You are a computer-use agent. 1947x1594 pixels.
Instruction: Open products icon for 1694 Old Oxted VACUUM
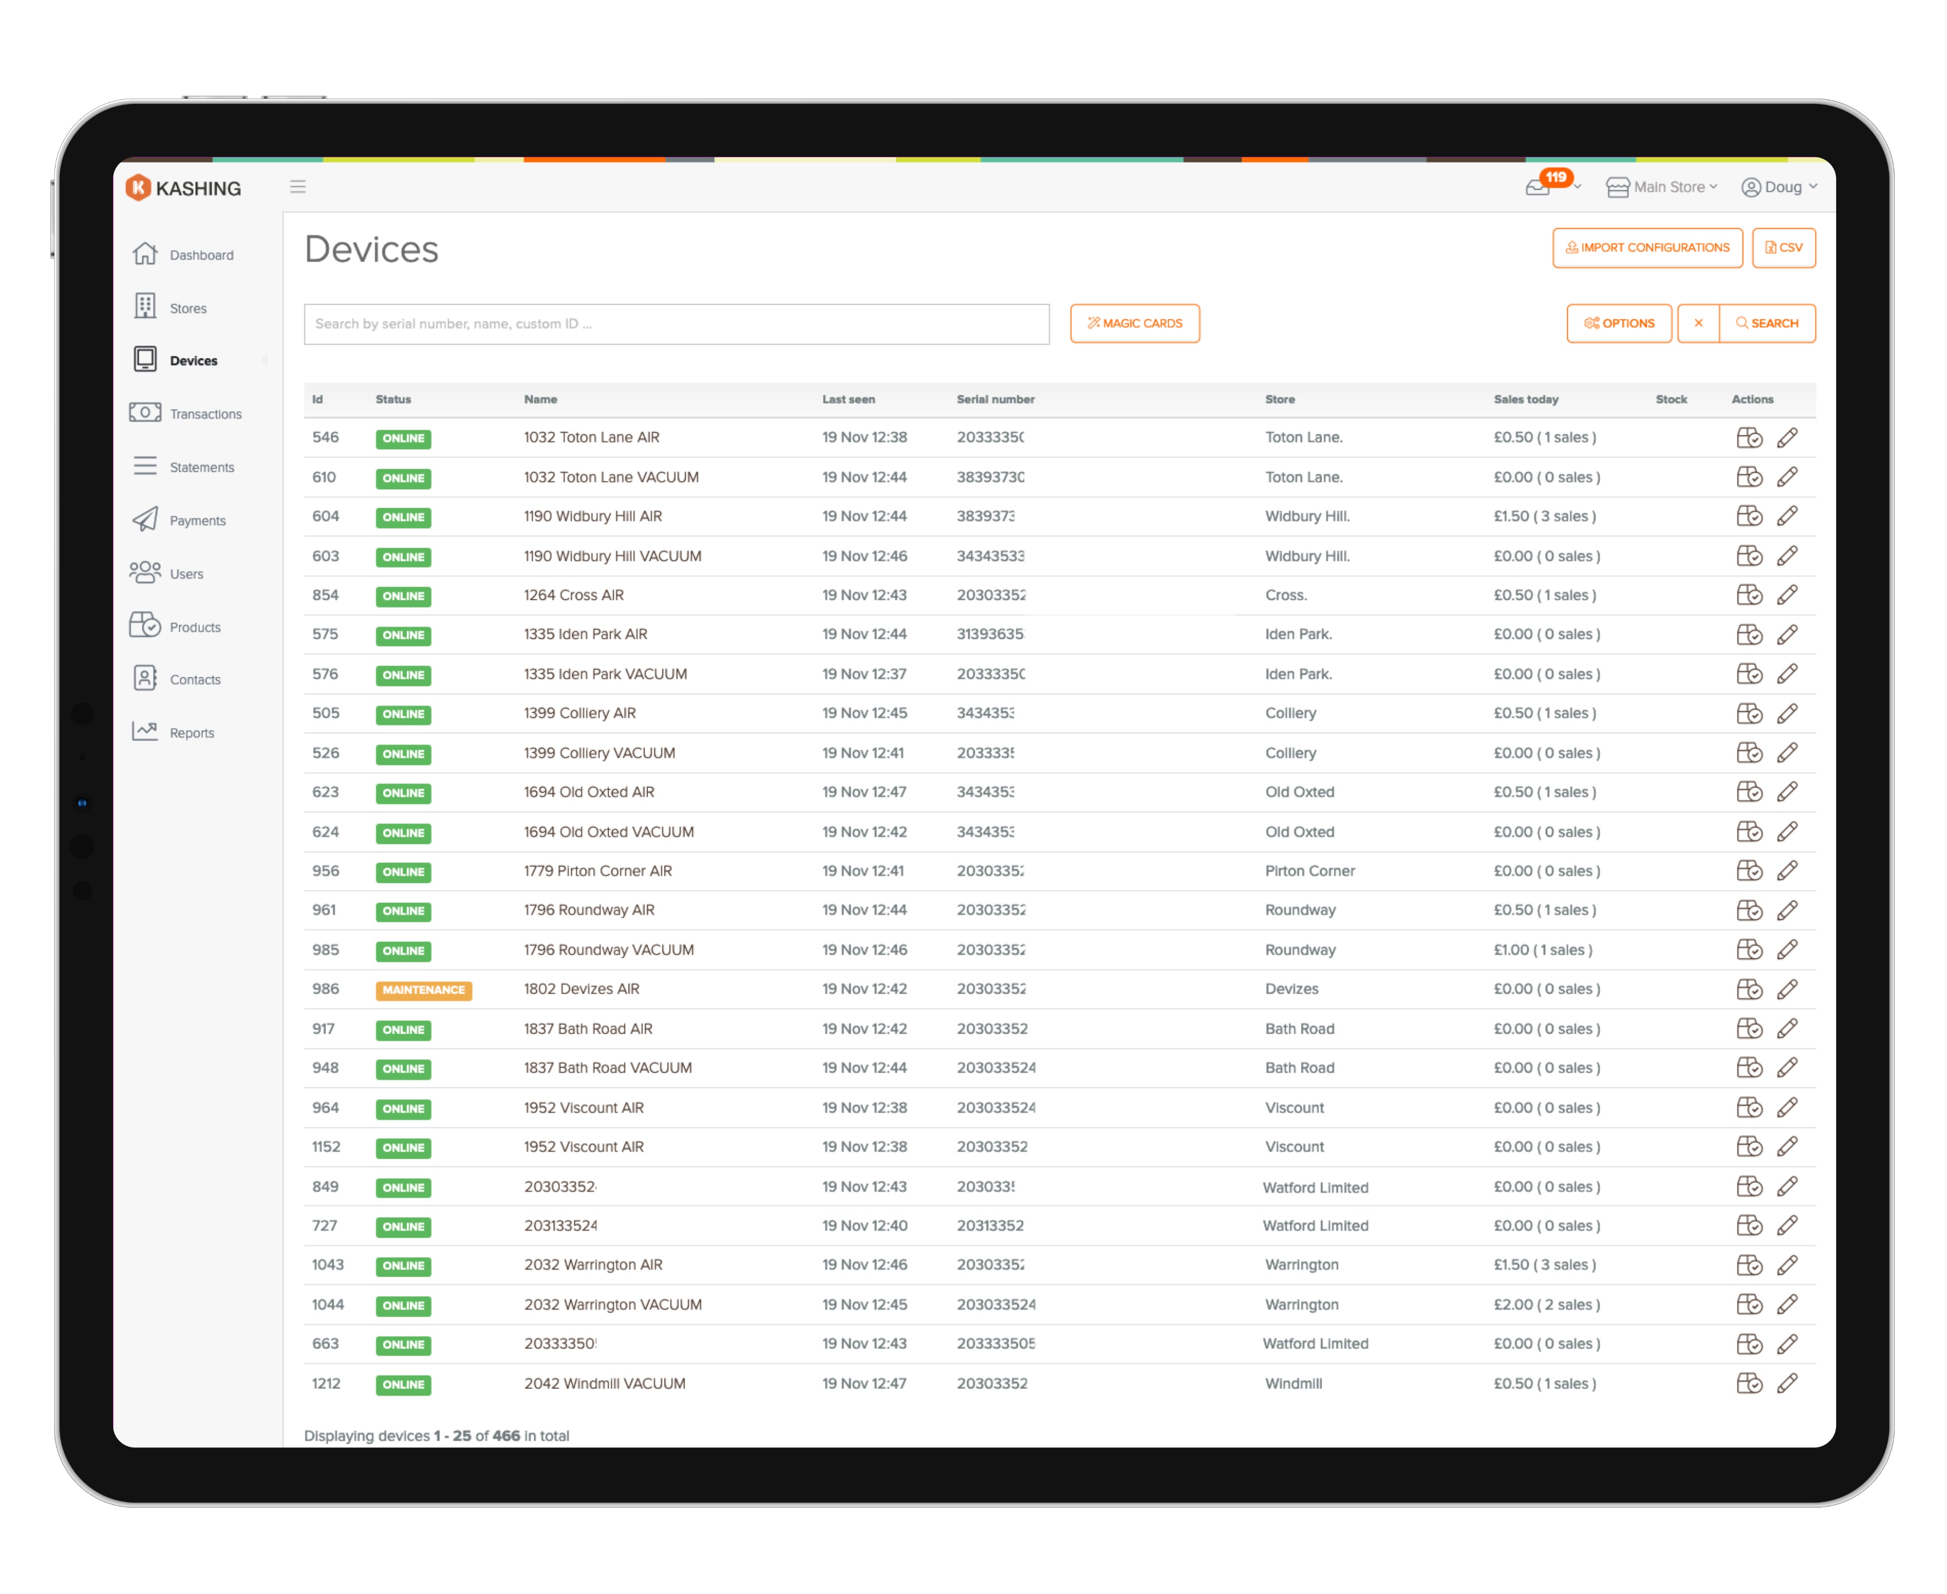pos(1749,833)
